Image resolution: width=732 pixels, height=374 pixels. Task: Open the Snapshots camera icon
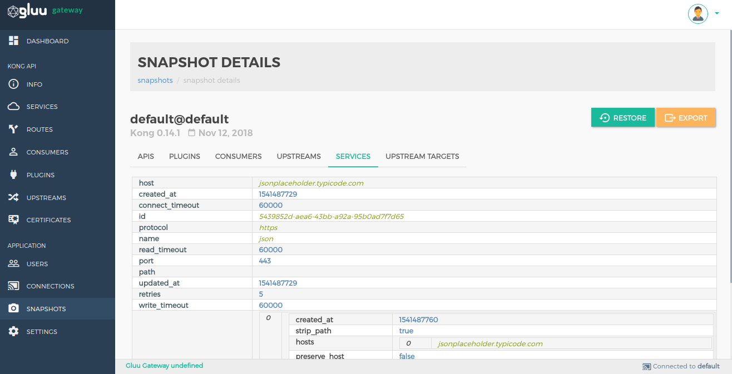coord(13,308)
